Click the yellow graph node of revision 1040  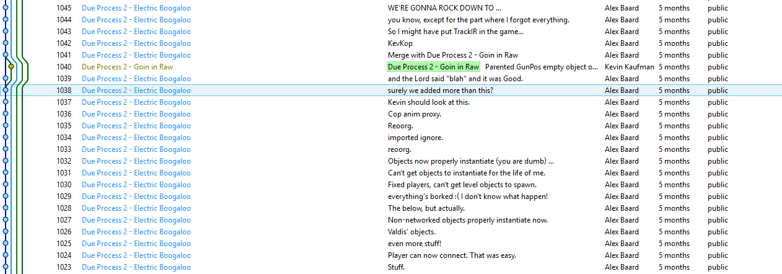coord(11,66)
